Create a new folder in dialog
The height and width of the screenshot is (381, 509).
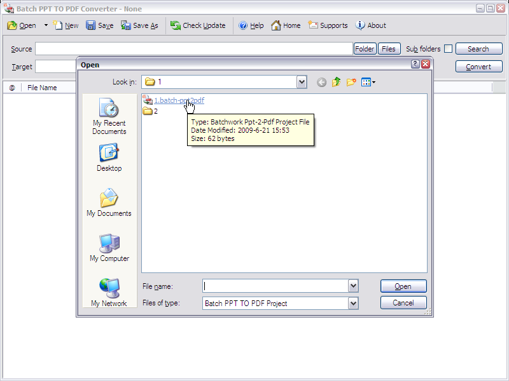(x=351, y=83)
